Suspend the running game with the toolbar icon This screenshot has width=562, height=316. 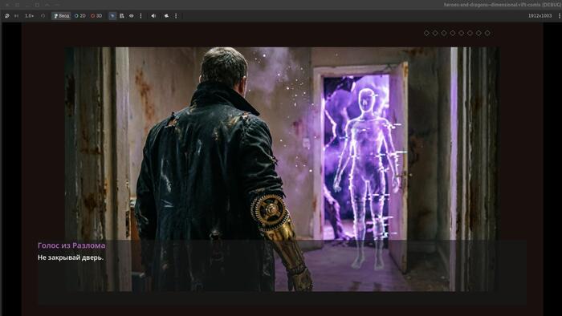pos(7,16)
